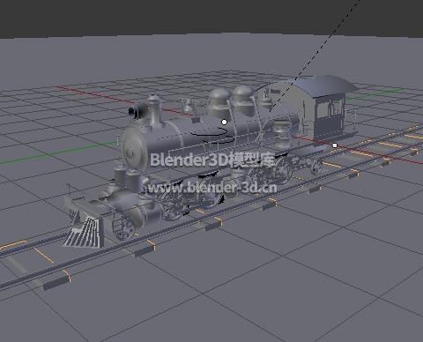
Task: Select the second dome nearest the cab
Action: click(x=243, y=100)
